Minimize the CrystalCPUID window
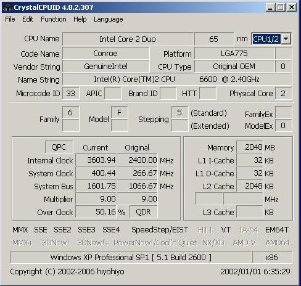The image size is (301, 286). [270, 7]
